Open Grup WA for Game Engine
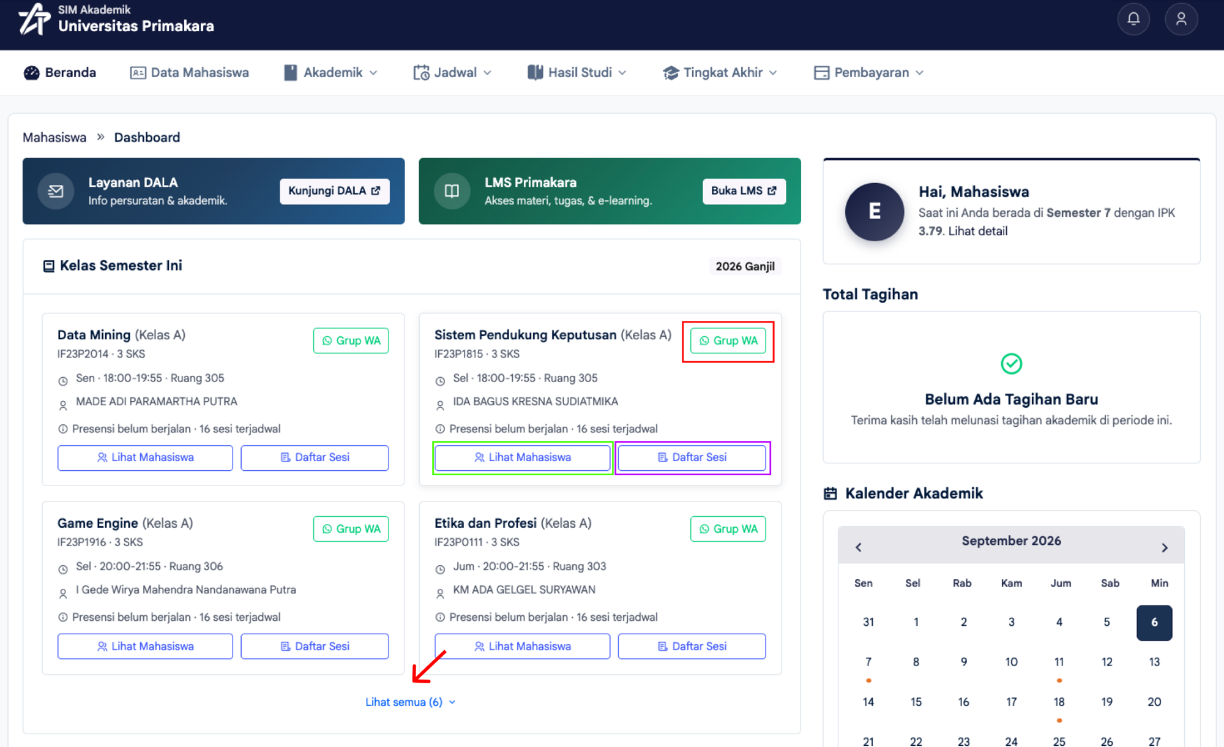This screenshot has height=747, width=1224. 351,529
